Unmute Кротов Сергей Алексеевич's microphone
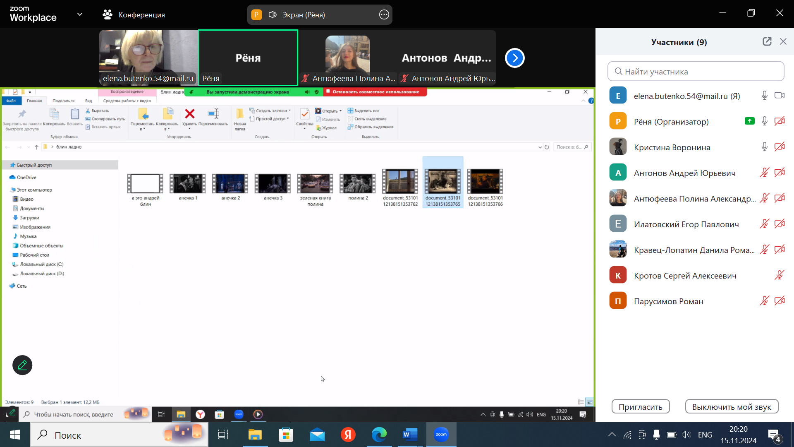 click(780, 275)
